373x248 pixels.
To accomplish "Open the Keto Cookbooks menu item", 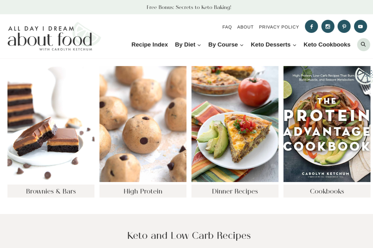I will click(x=327, y=44).
